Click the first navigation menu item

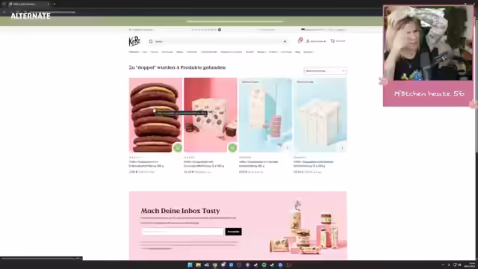pyautogui.click(x=134, y=52)
